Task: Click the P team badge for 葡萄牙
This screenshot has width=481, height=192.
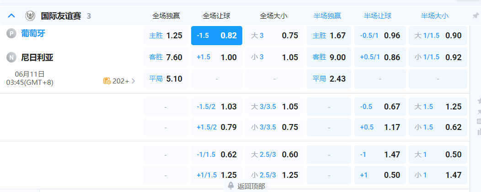Action: pyautogui.click(x=11, y=33)
